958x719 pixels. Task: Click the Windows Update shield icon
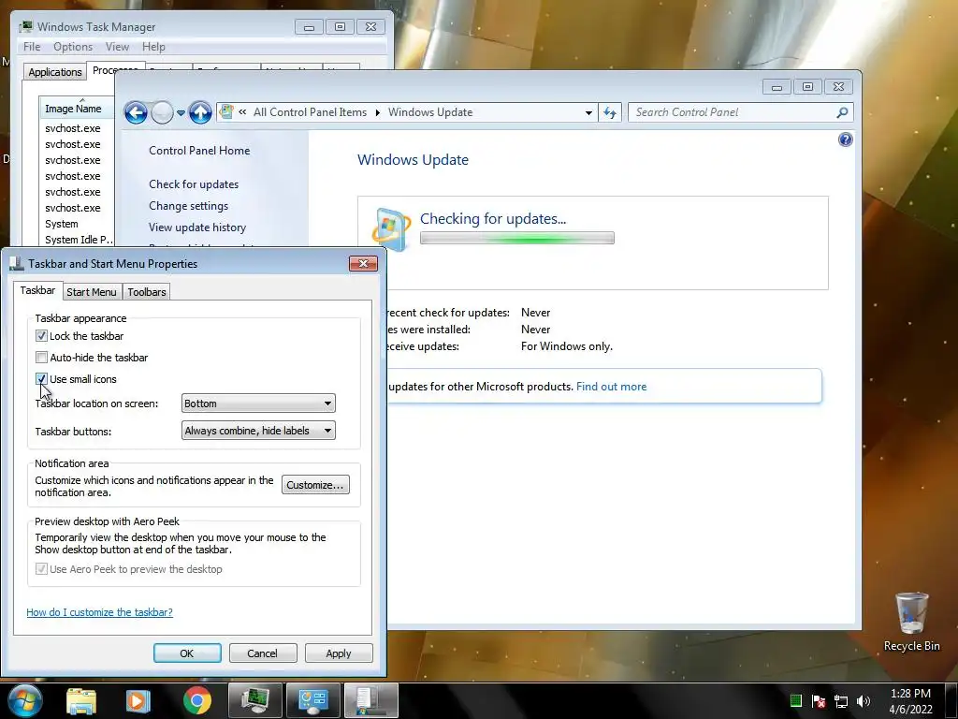click(x=391, y=229)
